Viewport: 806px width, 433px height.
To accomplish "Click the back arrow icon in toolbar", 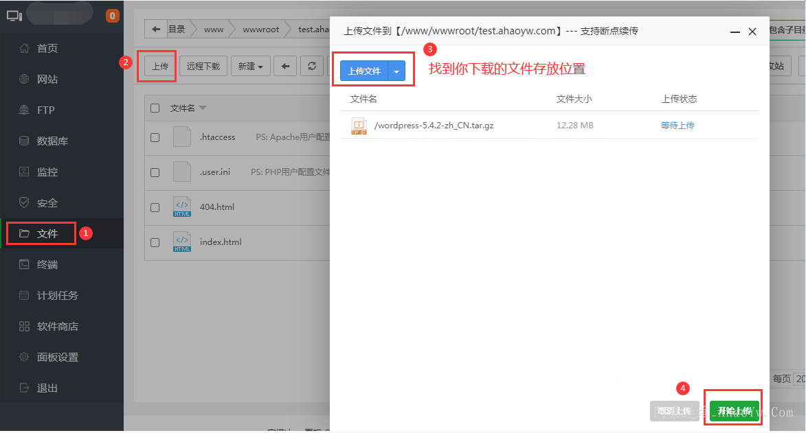I will coord(285,67).
